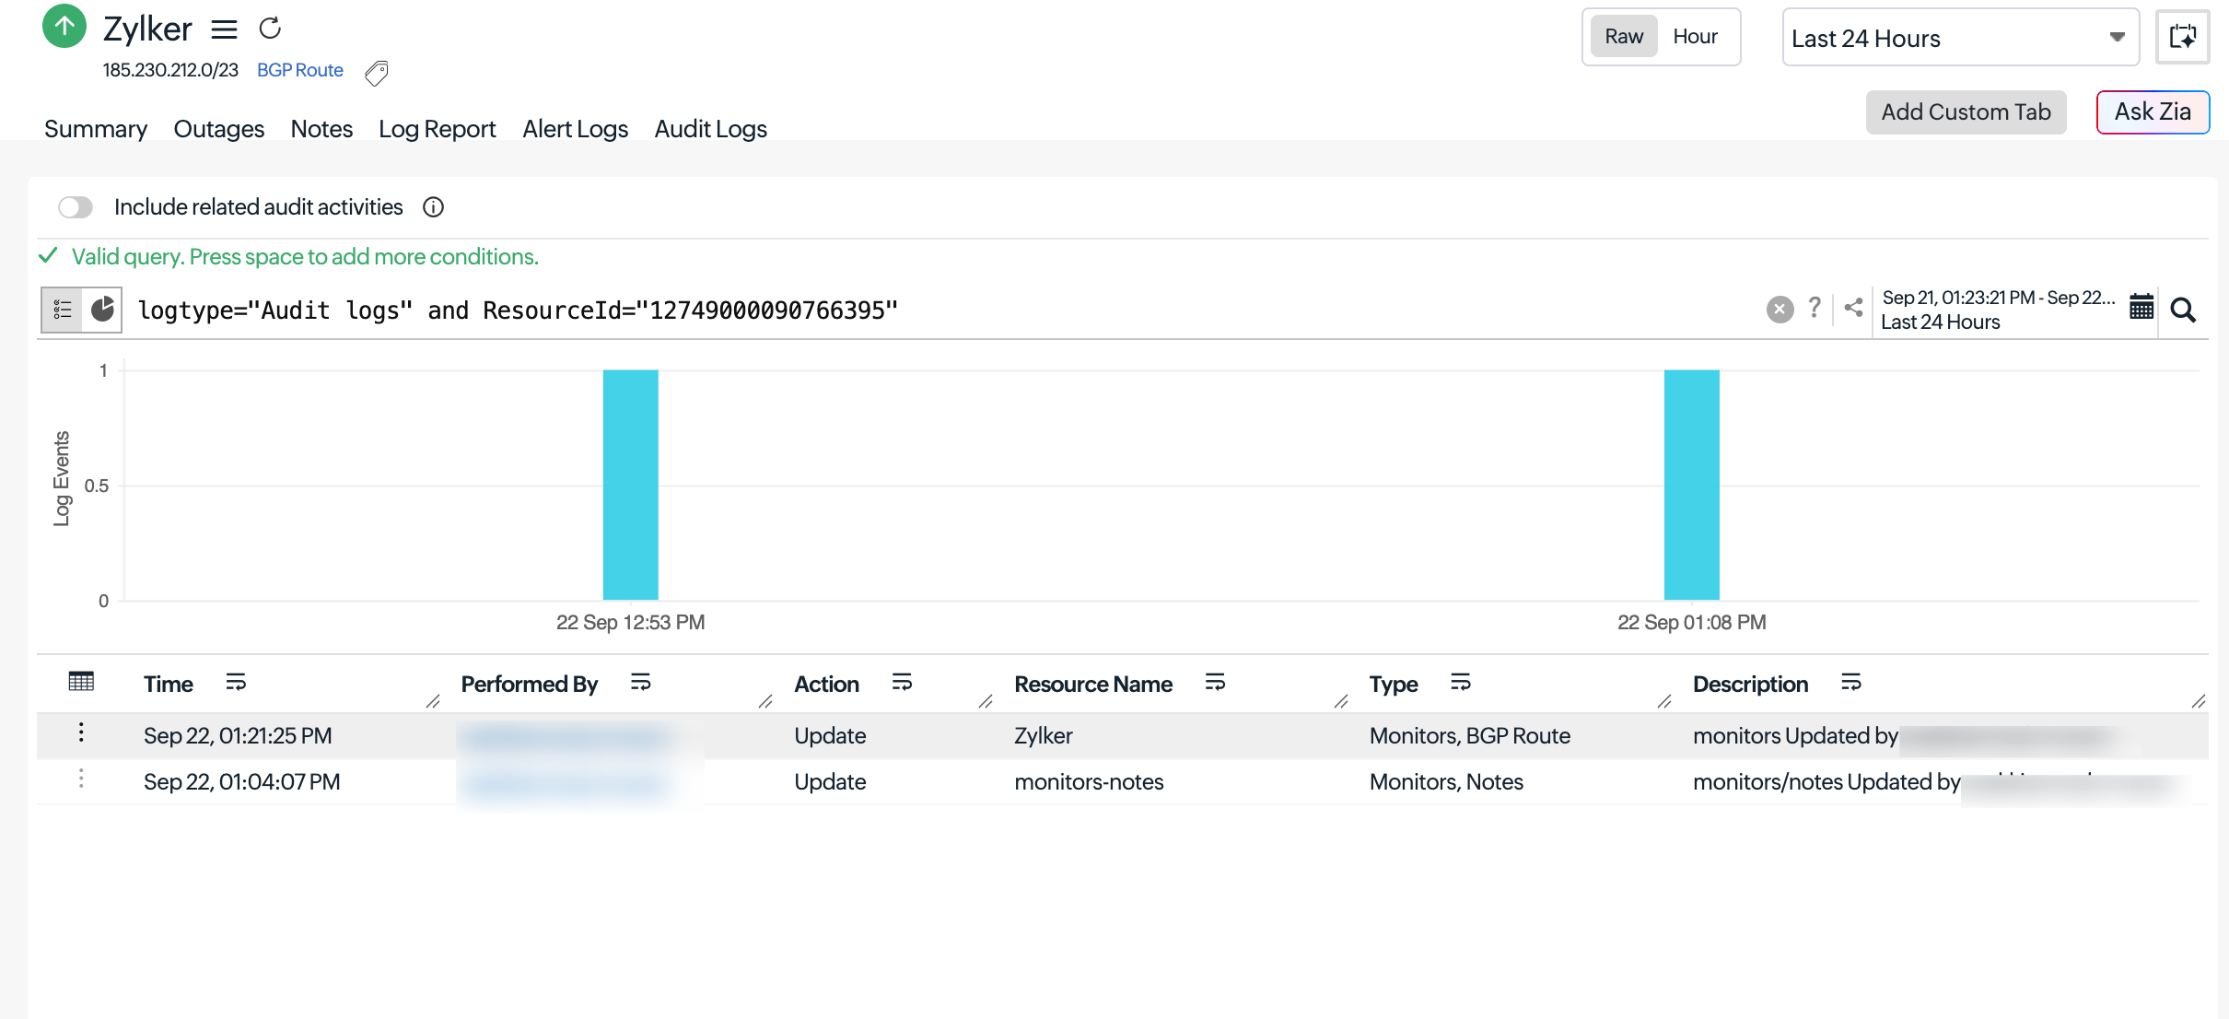Click the Description column header

click(1750, 684)
